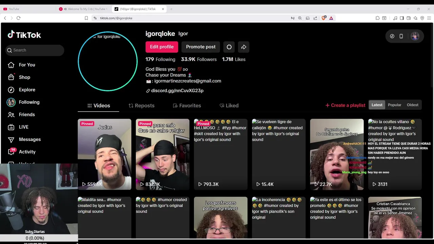Open the browser hamburger menu

tap(429, 18)
